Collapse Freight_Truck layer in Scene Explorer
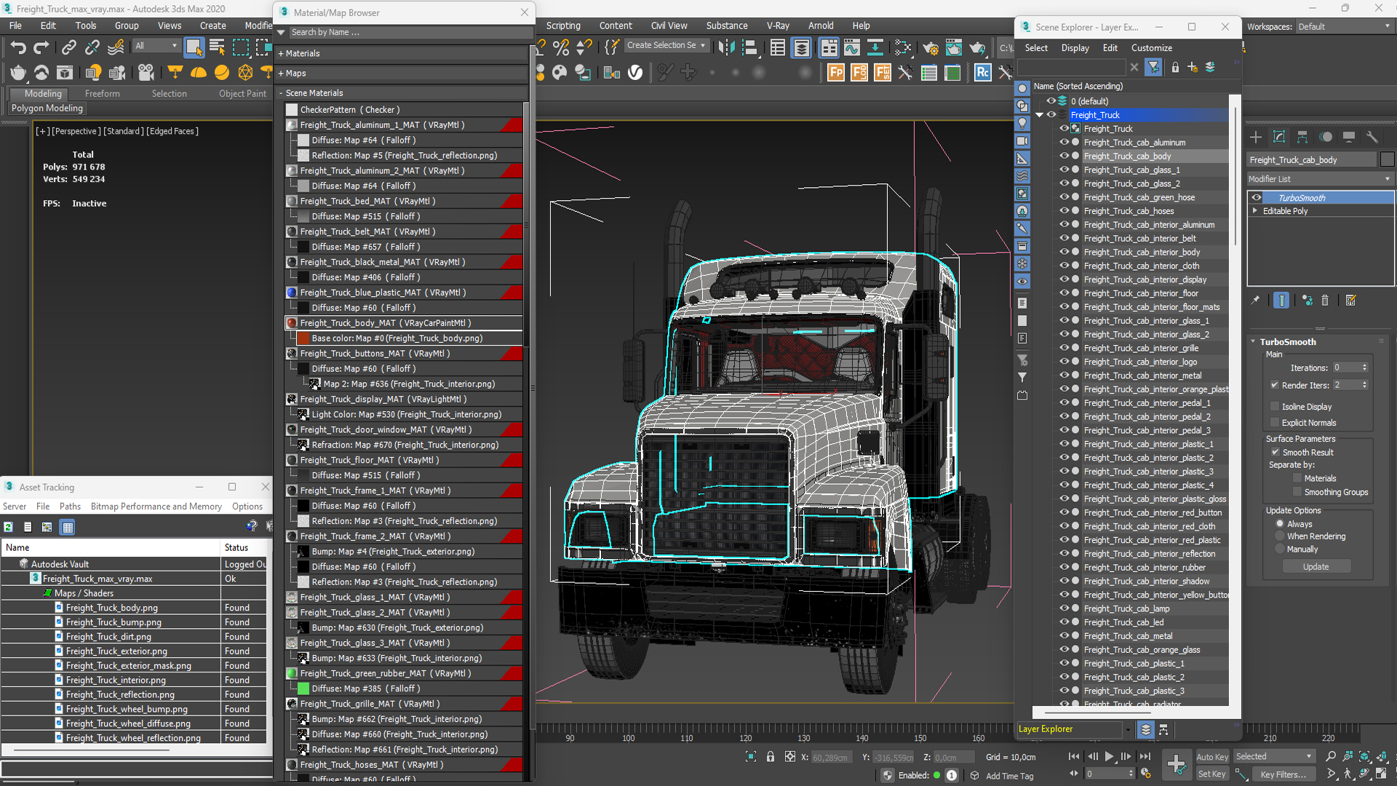This screenshot has width=1397, height=786. coord(1039,115)
